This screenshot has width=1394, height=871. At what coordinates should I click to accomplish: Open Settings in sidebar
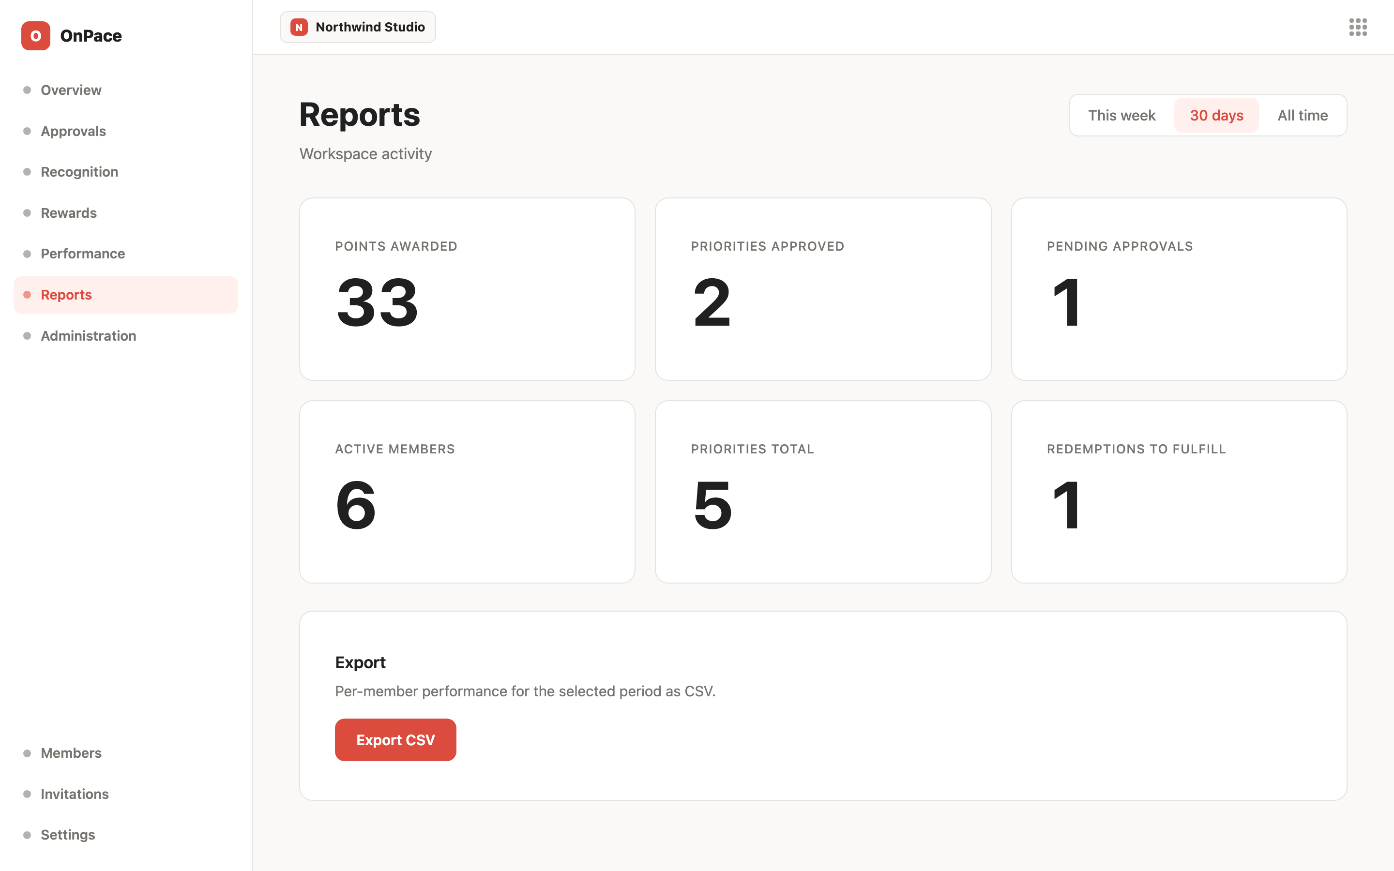point(125,835)
